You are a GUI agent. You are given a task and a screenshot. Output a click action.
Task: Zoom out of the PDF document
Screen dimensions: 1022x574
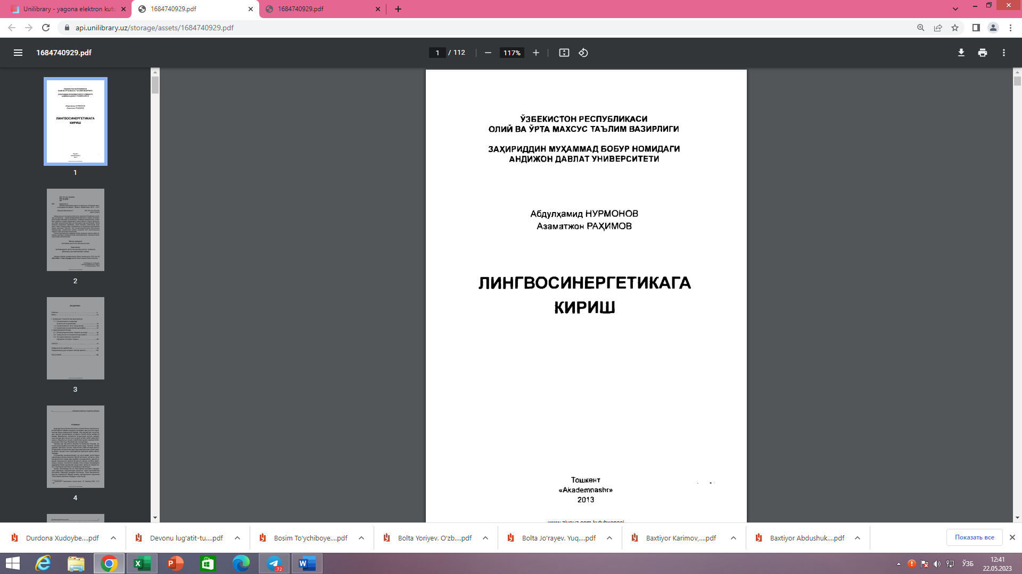pos(488,53)
